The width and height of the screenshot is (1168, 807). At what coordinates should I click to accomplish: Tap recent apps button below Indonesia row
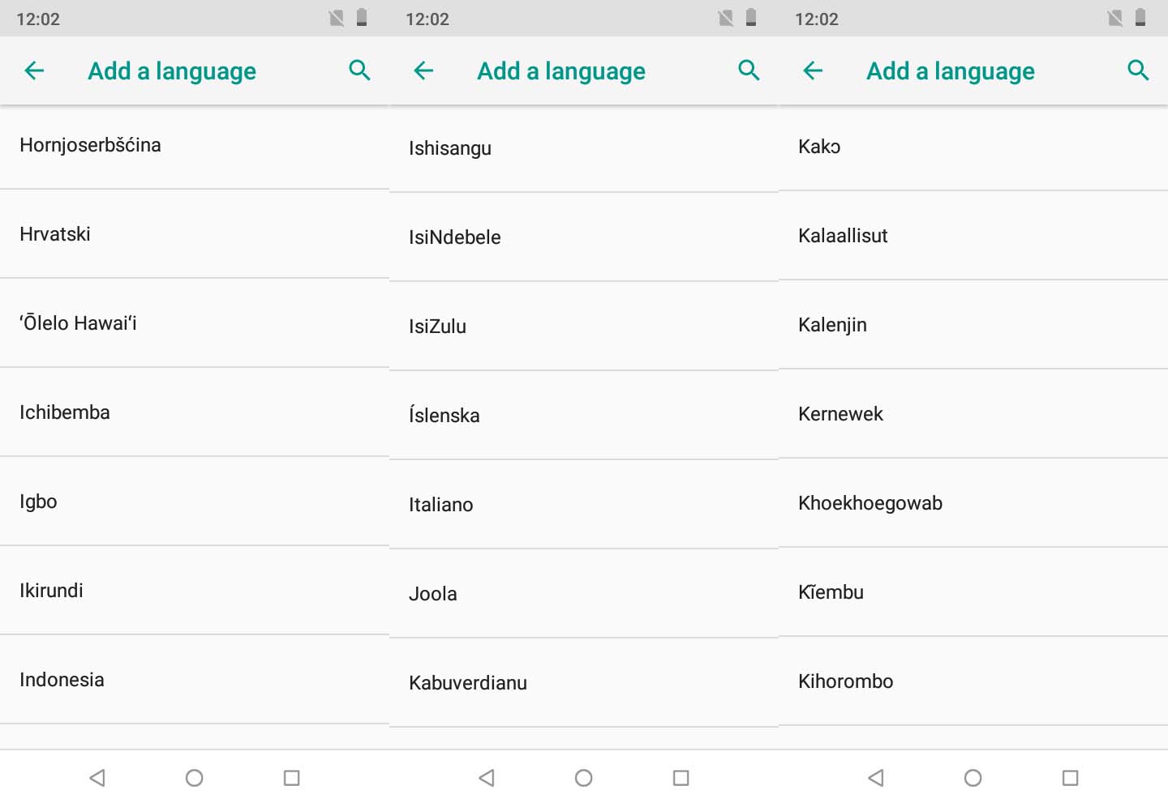click(x=292, y=778)
